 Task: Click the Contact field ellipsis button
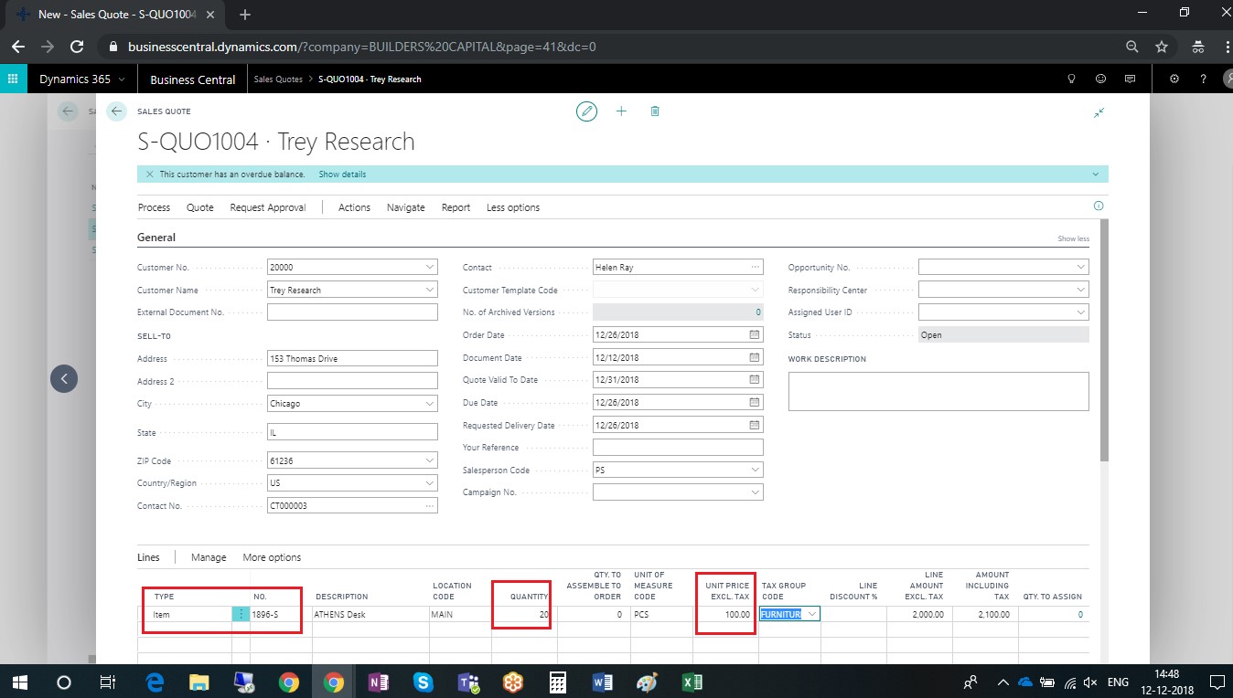(x=755, y=268)
